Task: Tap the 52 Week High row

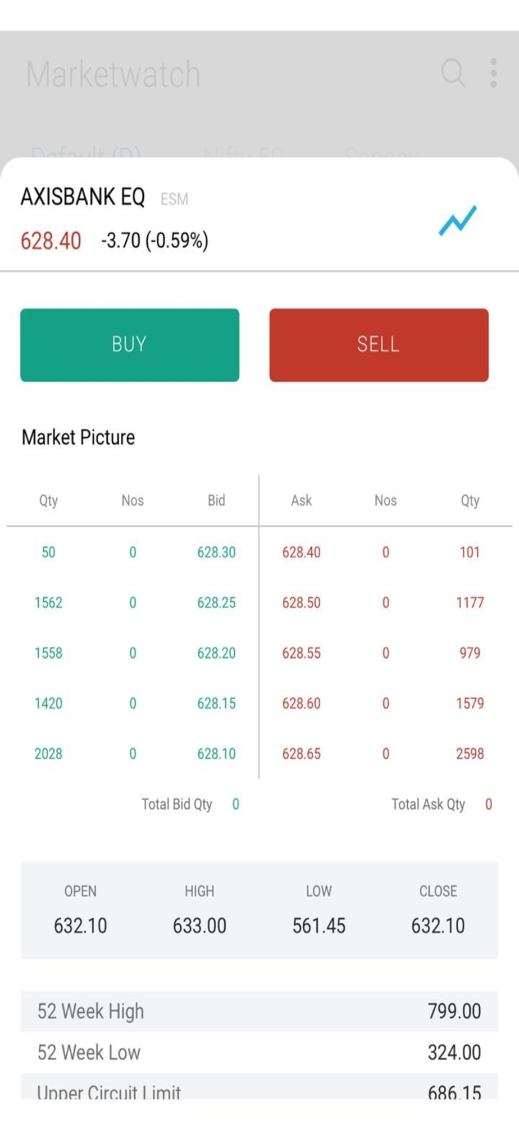Action: click(259, 1011)
